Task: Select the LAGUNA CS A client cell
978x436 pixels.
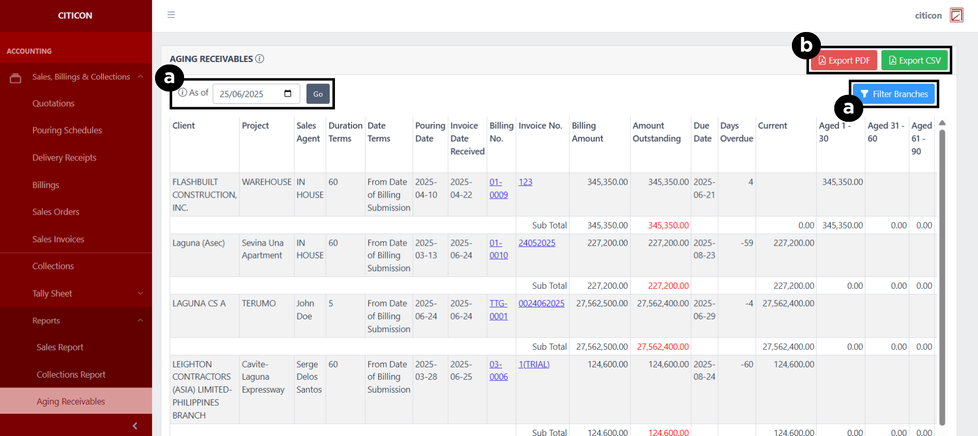Action: tap(204, 316)
